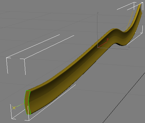
Task: Pick the gray x axis line
Action: pos(113,48)
